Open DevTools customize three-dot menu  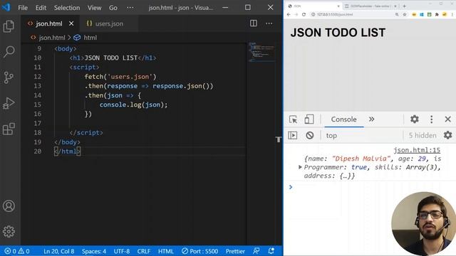click(431, 119)
